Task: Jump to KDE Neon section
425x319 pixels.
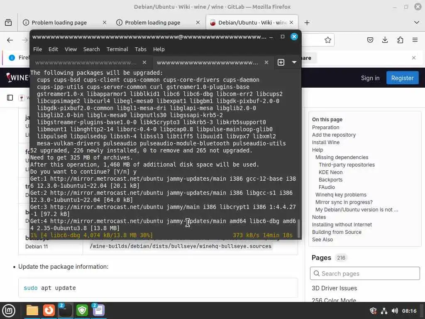Action: tap(330, 172)
